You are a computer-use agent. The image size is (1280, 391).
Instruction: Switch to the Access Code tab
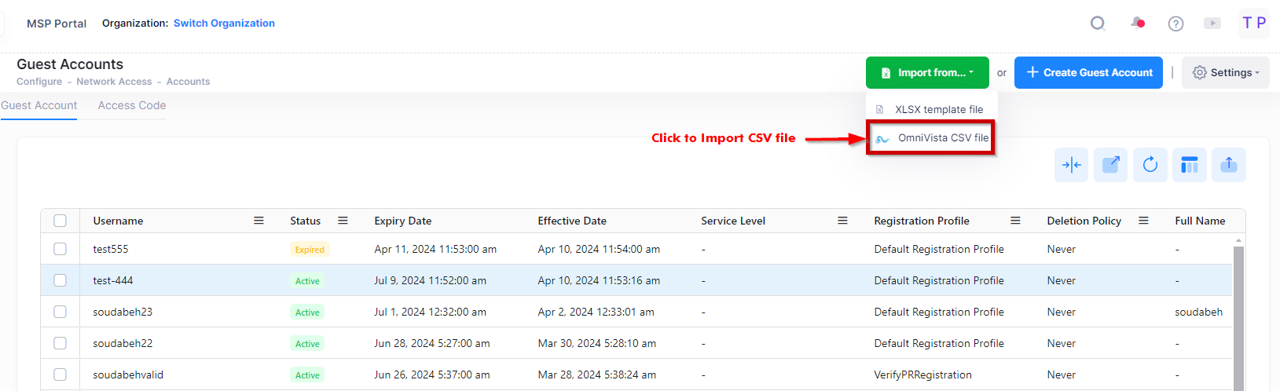(x=132, y=105)
